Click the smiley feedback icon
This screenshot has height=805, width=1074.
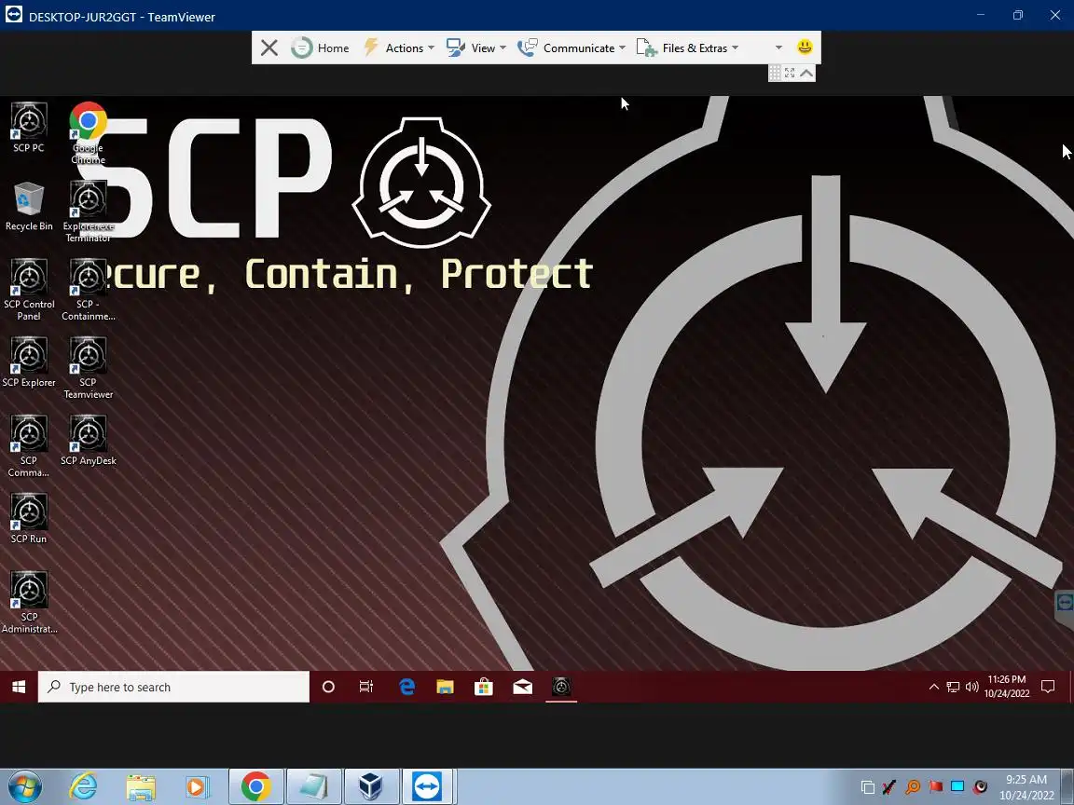805,48
